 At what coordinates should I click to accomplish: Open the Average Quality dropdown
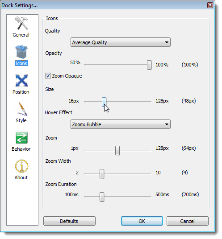[x=121, y=42]
